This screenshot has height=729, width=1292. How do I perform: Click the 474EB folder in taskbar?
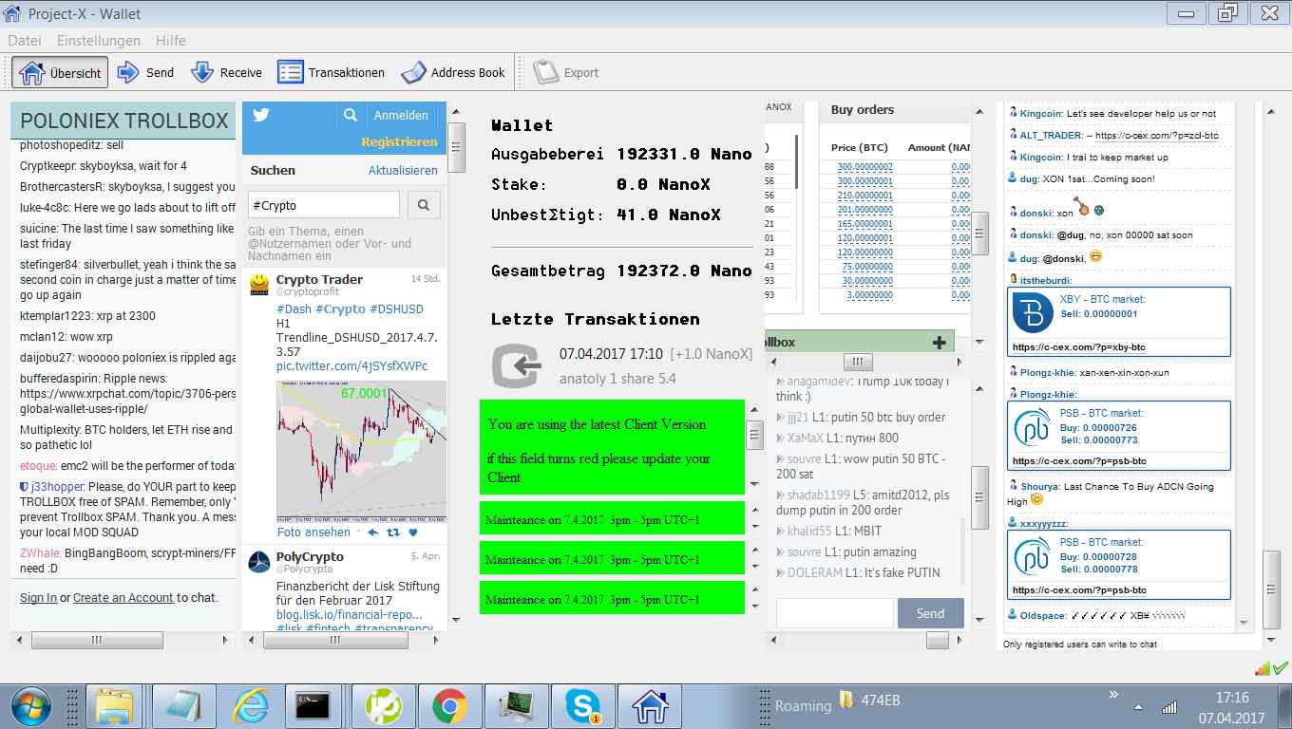(869, 701)
